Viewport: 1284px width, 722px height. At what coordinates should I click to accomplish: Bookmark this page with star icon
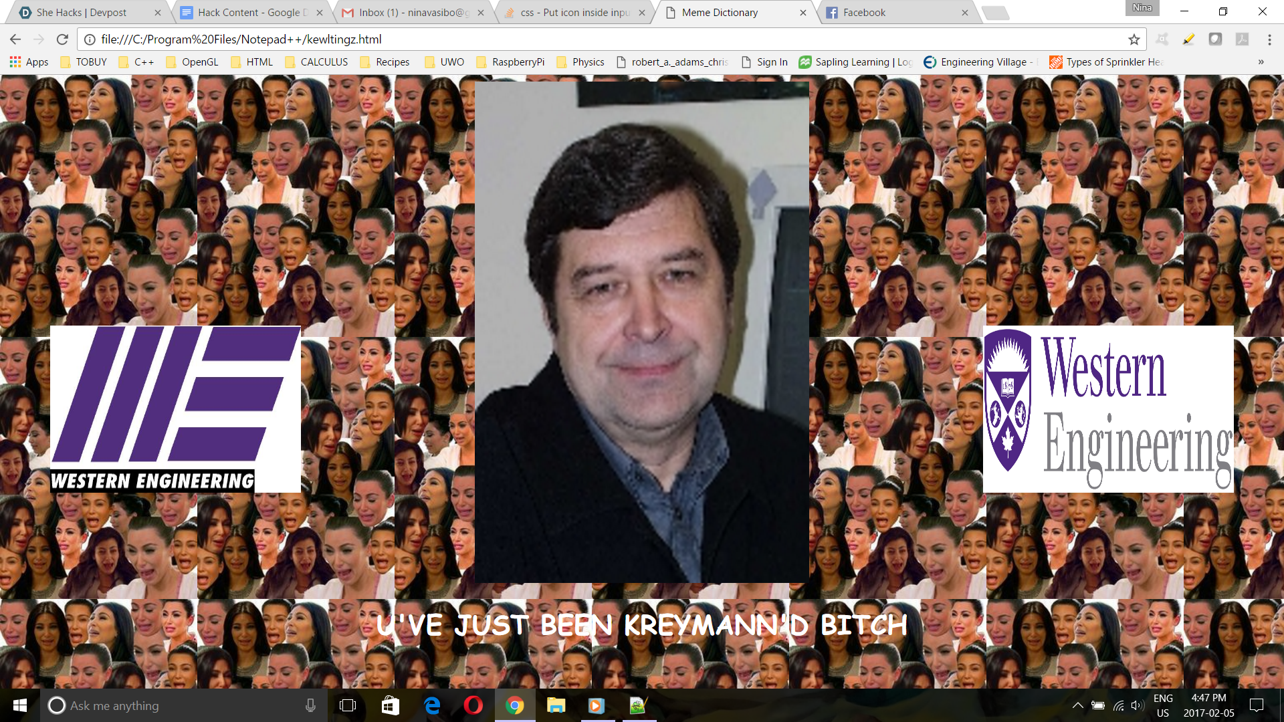coord(1134,39)
